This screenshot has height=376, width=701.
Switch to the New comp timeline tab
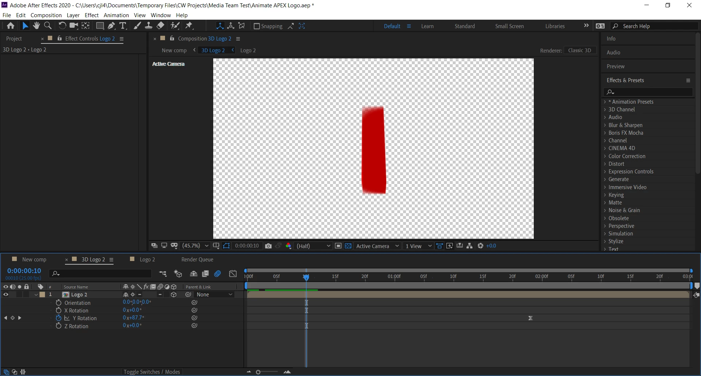click(x=34, y=260)
